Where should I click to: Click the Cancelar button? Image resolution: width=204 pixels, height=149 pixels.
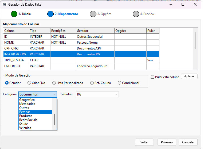point(188,142)
